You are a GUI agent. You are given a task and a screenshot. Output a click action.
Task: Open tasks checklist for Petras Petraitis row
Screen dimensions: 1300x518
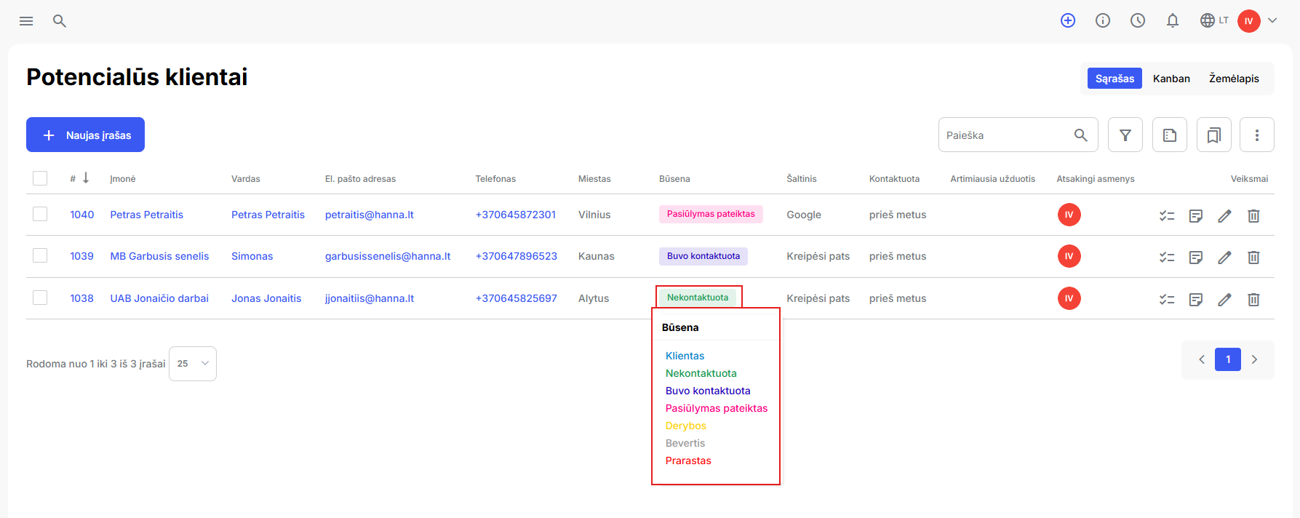[1167, 215]
